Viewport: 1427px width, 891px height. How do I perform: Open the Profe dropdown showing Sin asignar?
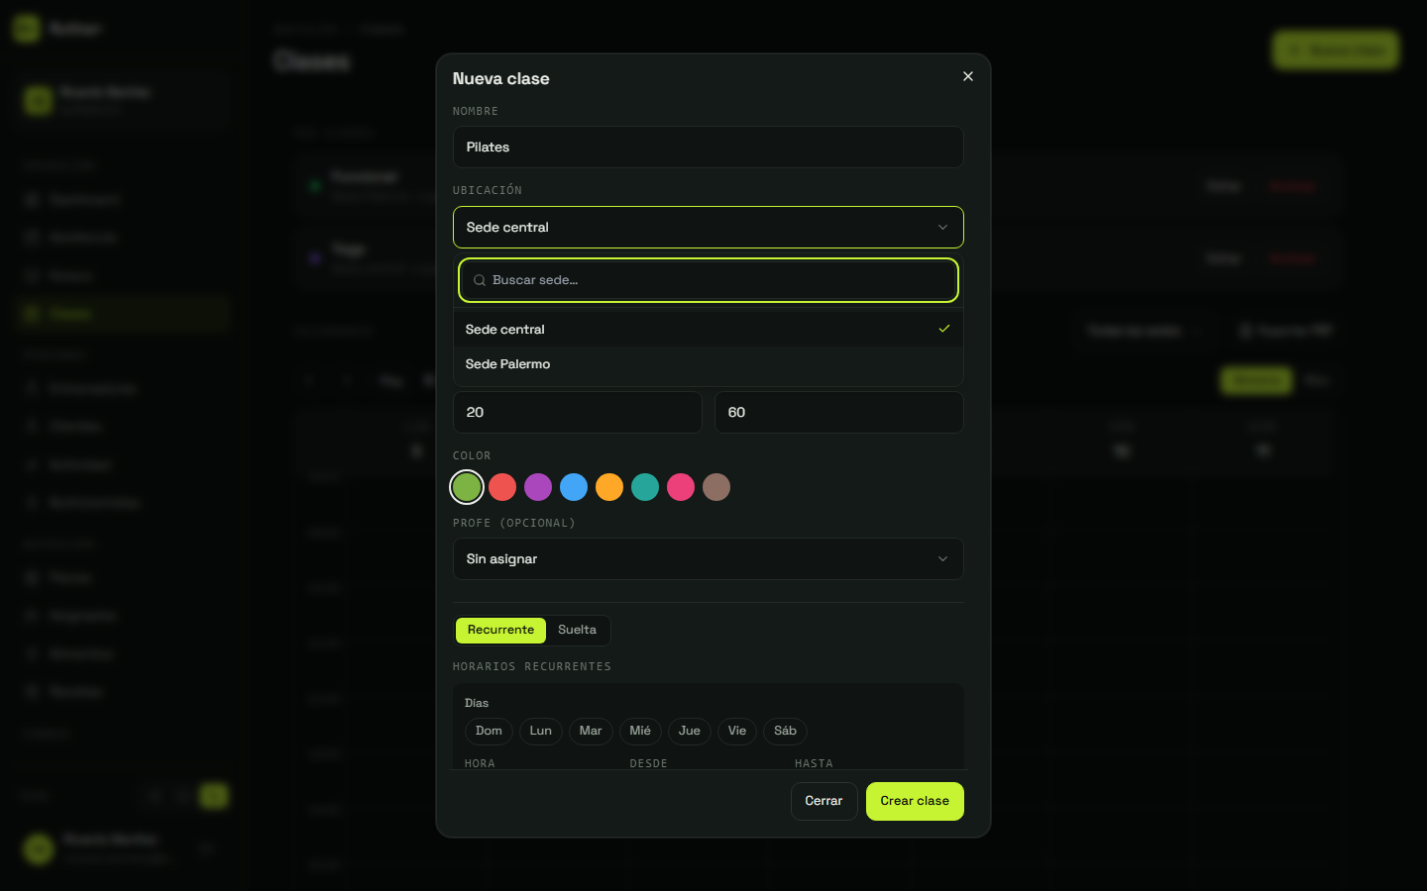(709, 558)
